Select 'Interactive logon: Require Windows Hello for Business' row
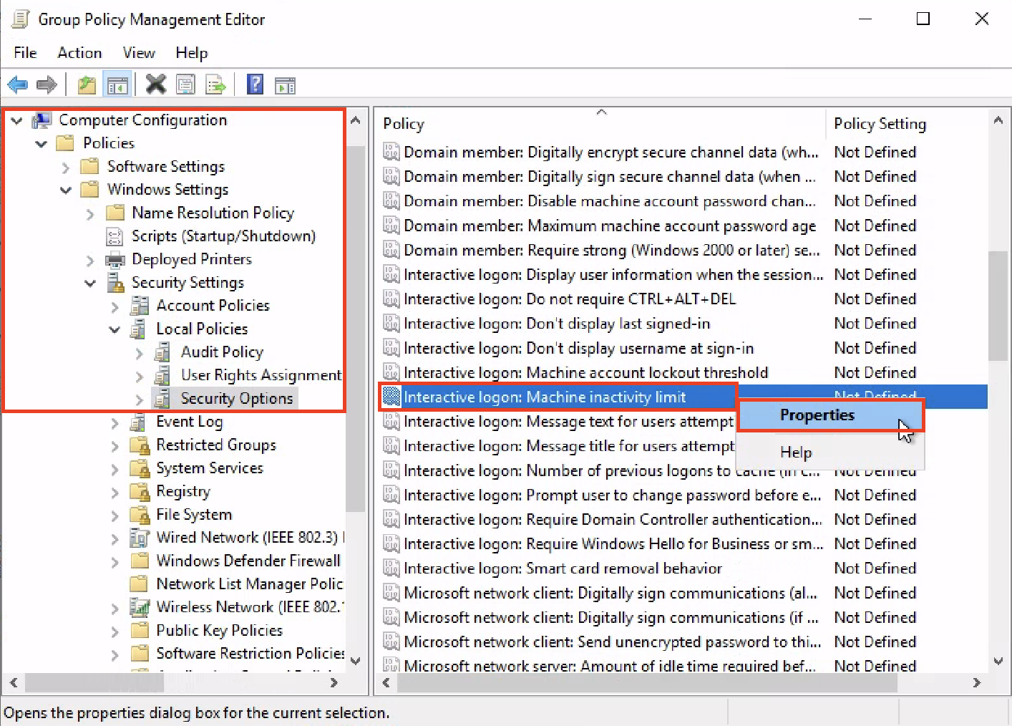1012x726 pixels. tap(613, 544)
